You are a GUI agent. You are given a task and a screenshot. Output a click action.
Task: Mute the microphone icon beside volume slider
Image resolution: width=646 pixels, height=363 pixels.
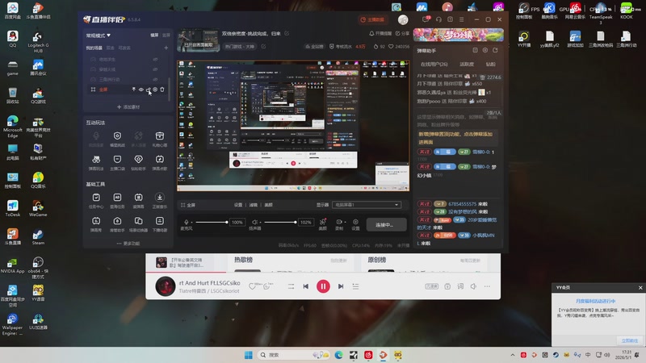tap(187, 223)
